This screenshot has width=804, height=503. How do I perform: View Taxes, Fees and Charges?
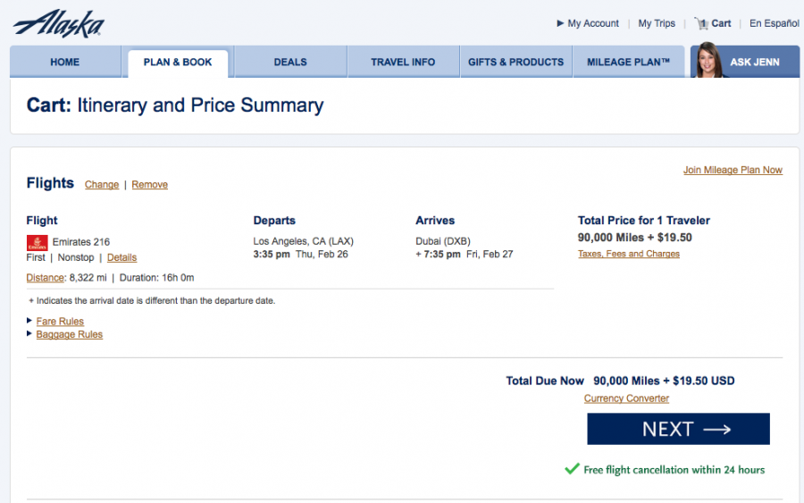[629, 254]
